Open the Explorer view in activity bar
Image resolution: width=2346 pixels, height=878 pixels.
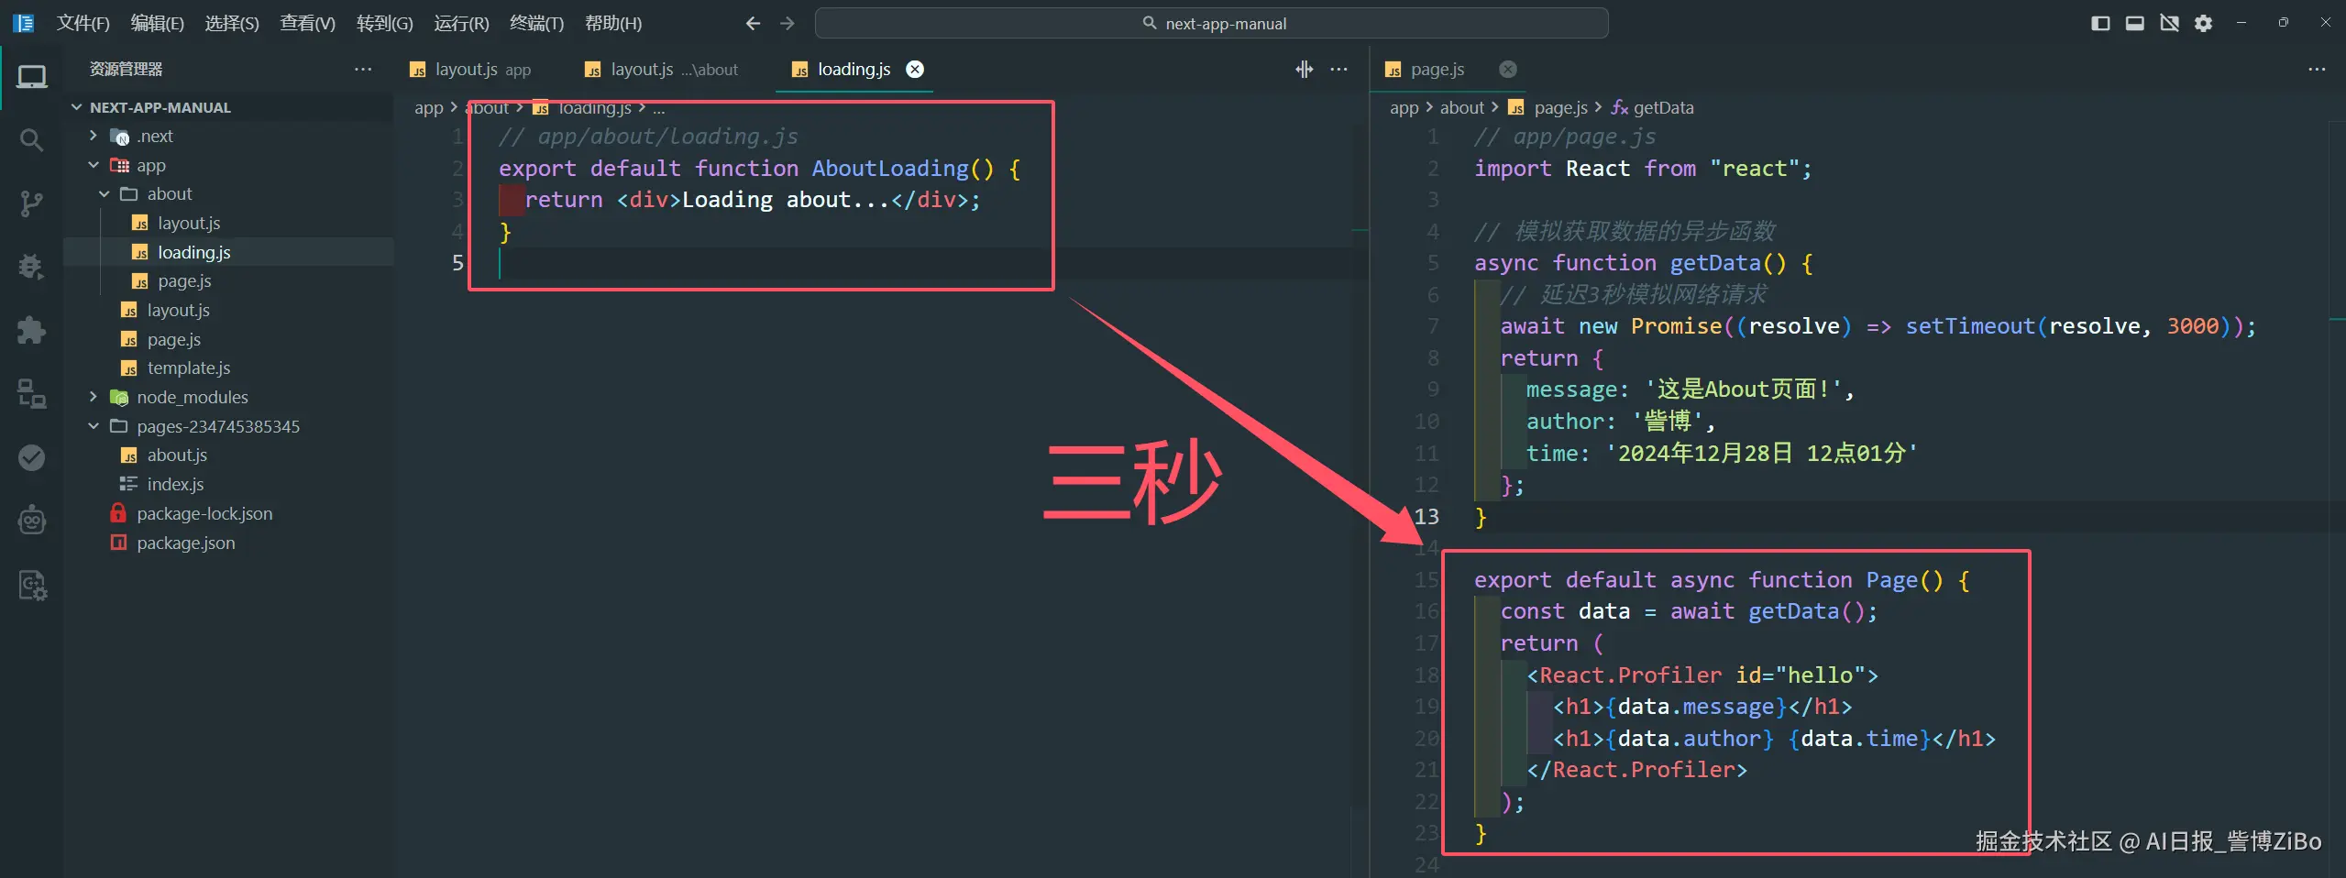(x=32, y=77)
